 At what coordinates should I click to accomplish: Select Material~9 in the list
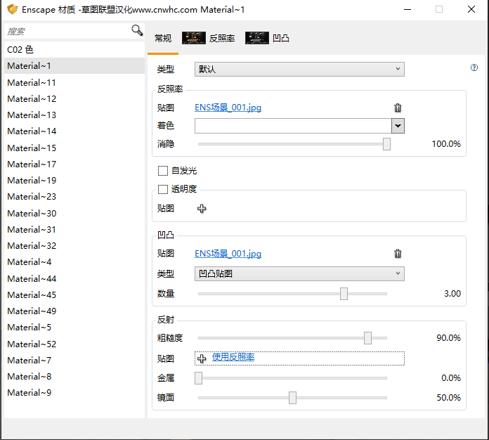coord(74,393)
